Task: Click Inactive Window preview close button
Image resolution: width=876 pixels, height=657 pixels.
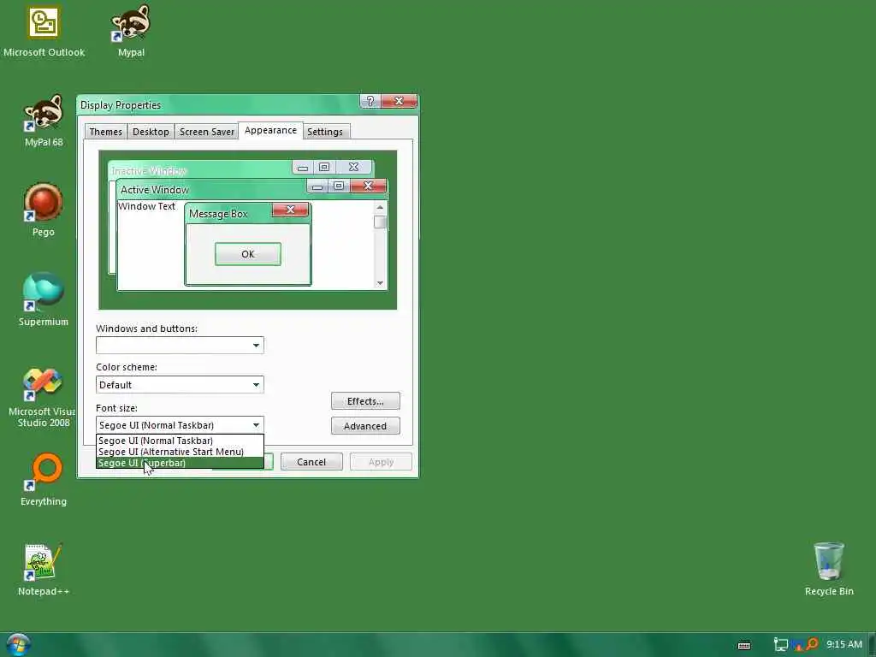Action: click(353, 167)
